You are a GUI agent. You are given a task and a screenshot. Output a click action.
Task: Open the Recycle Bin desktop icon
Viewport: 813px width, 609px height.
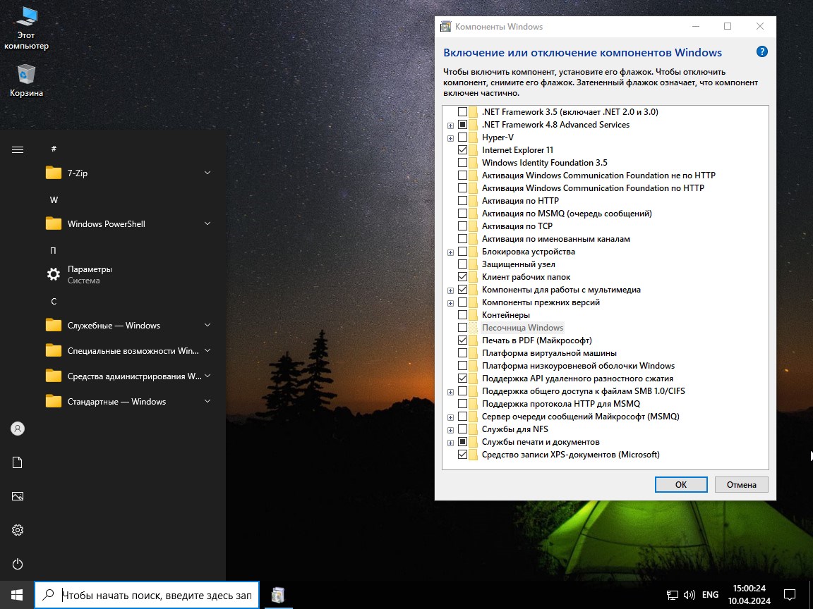26,81
